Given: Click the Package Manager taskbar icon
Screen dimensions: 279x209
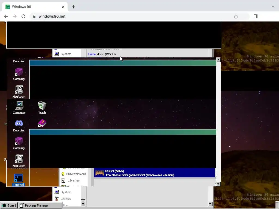Looking at the screenshot, I should [x=22, y=205].
